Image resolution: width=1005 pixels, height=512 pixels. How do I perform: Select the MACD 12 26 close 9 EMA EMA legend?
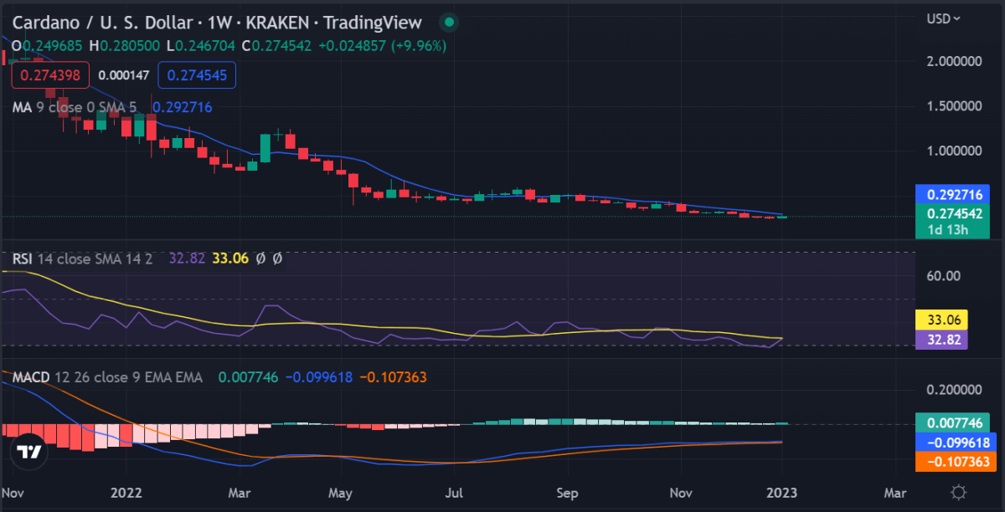point(107,377)
